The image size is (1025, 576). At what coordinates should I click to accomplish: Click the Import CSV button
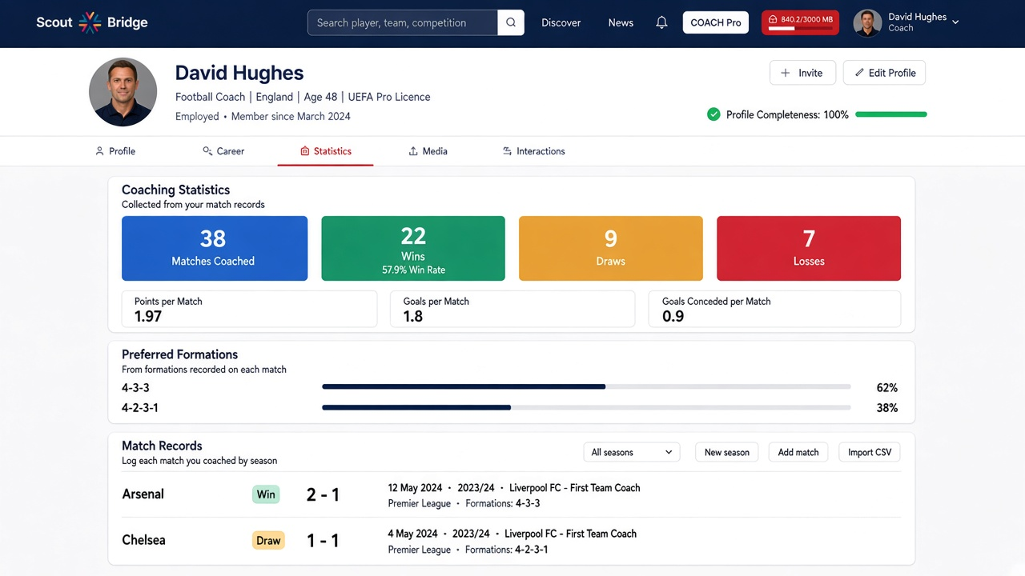pyautogui.click(x=870, y=452)
